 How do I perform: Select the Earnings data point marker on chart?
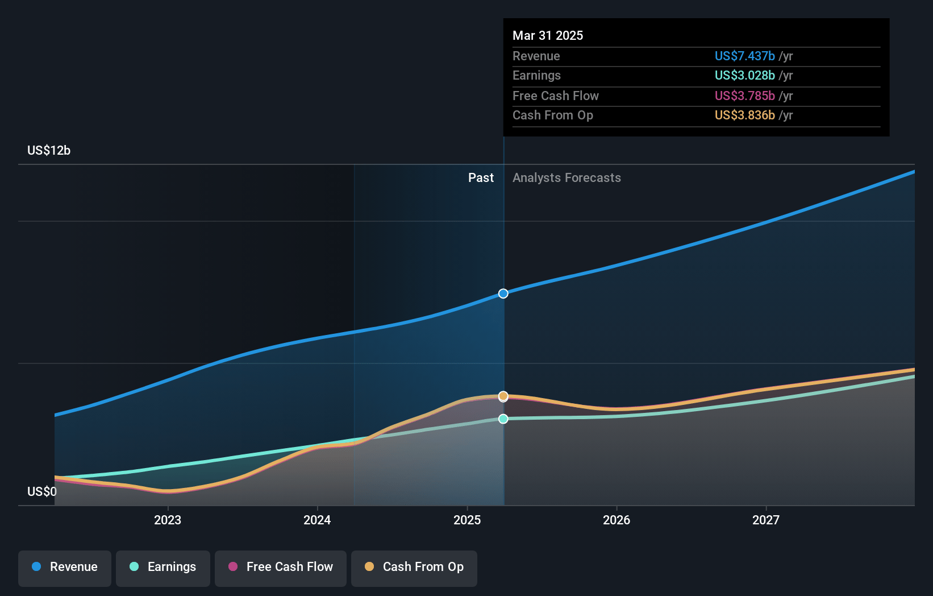coord(503,419)
